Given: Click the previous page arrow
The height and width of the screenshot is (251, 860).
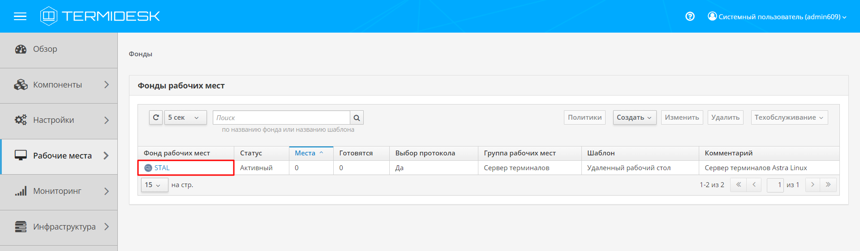Looking at the screenshot, I should pos(754,185).
